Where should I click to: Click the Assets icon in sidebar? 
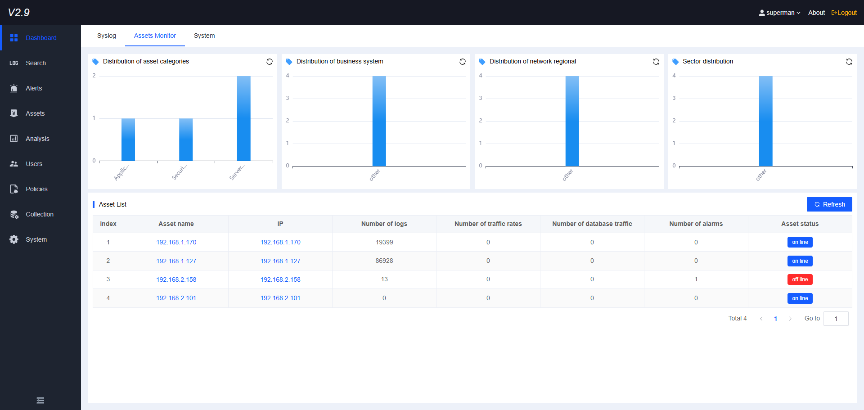click(14, 113)
